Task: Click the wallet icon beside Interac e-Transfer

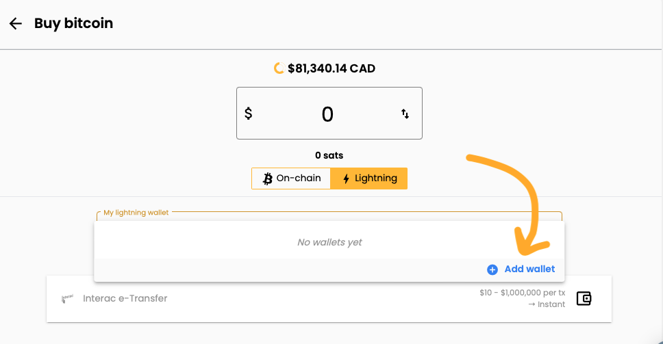Action: [584, 298]
